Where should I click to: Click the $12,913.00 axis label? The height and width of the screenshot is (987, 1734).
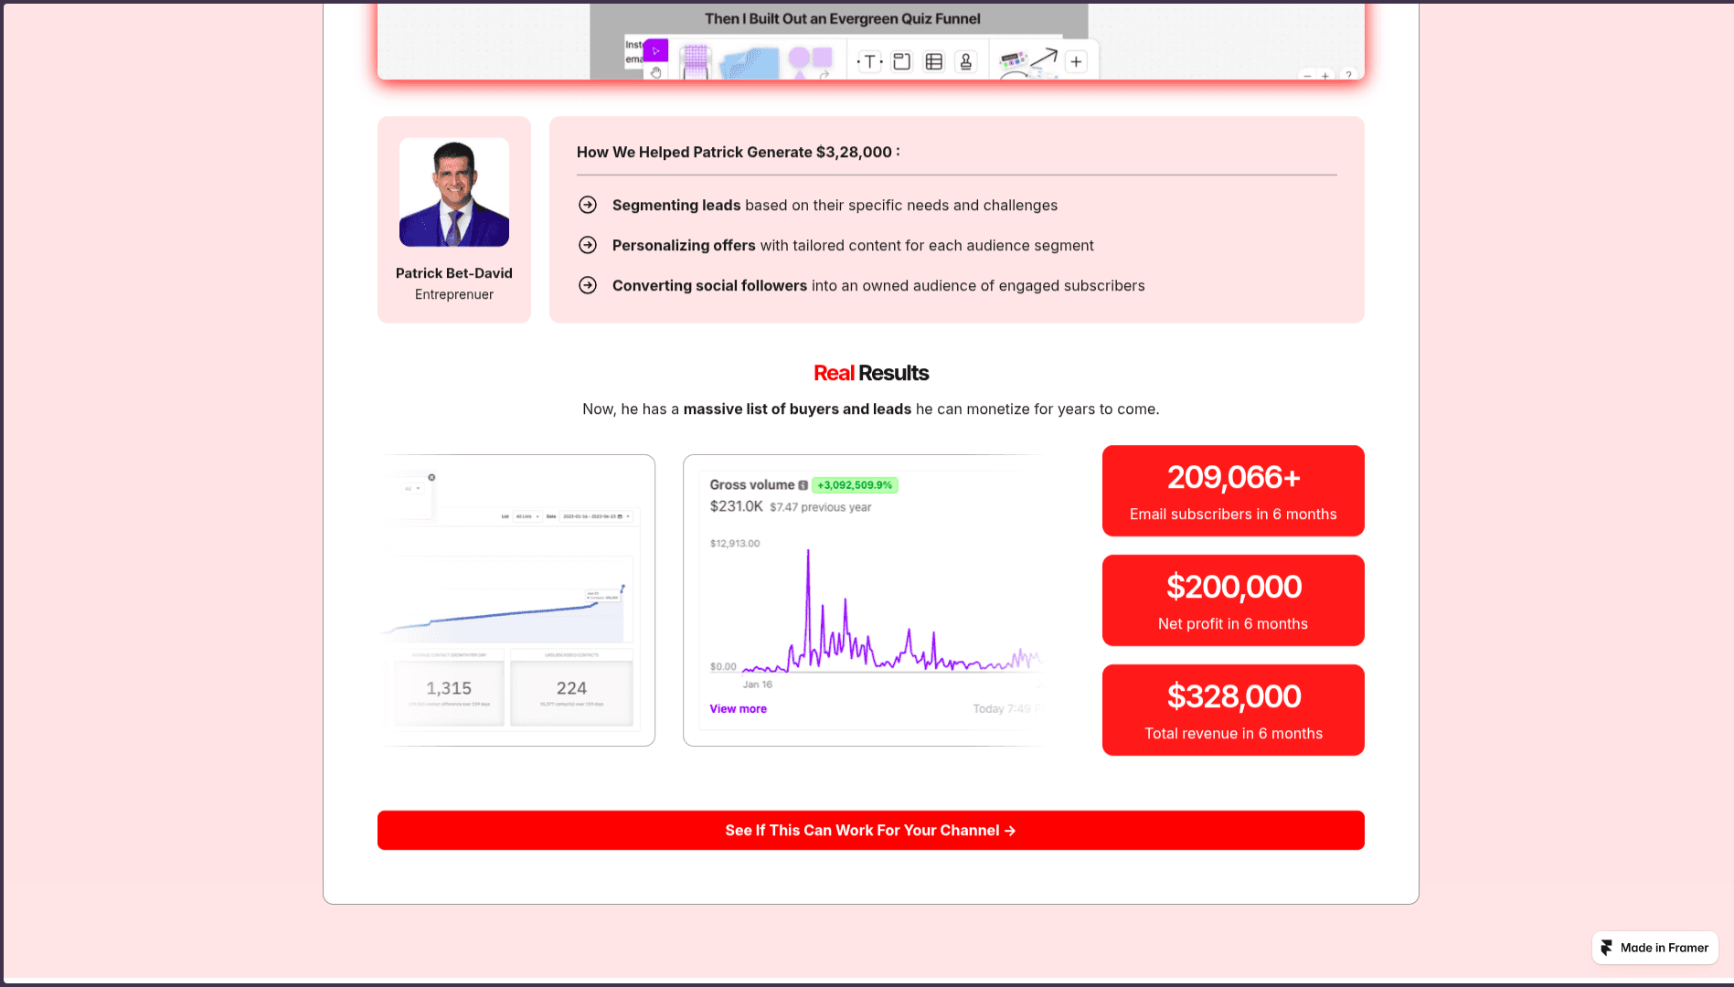[x=735, y=544]
